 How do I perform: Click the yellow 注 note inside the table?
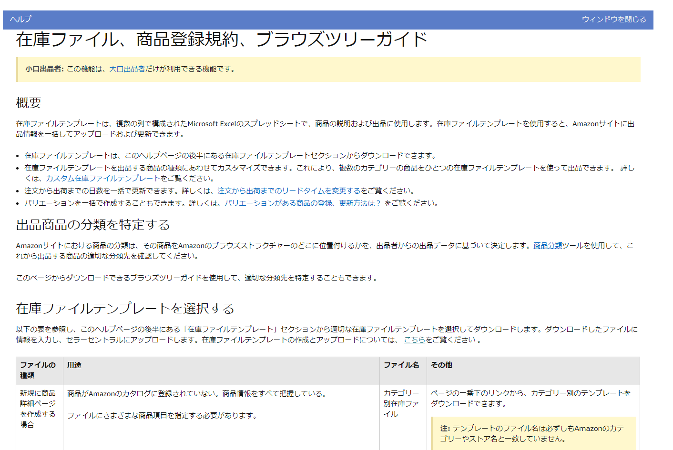(533, 433)
